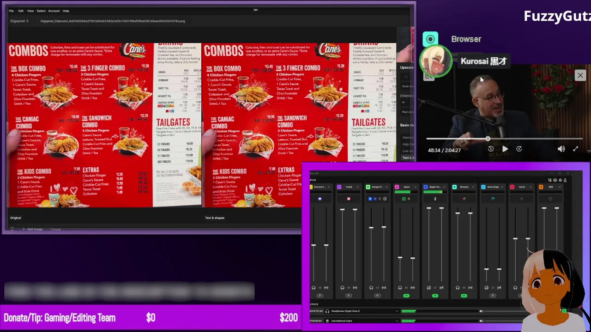Viewport: 591px width, 332px height.
Task: Expand the Discord channel dropdown
Action: 329,187
